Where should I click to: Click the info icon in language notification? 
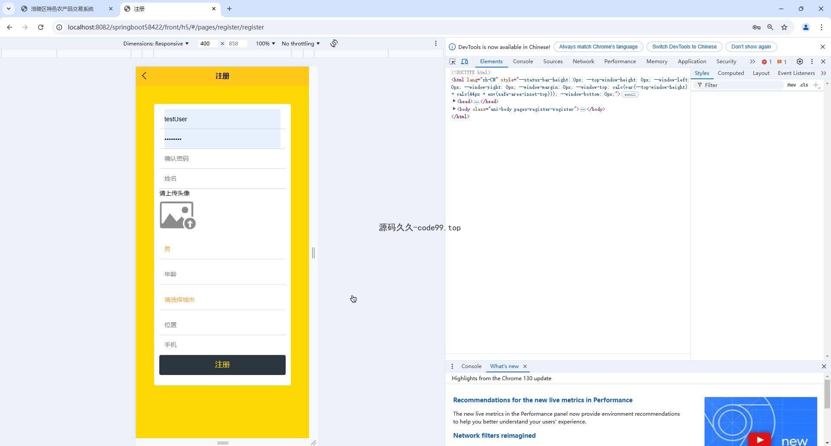click(452, 47)
